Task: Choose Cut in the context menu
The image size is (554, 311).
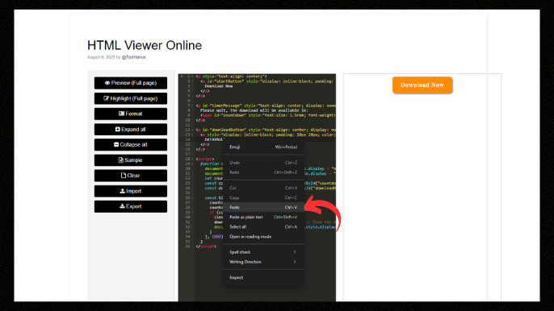Action: tap(263, 188)
